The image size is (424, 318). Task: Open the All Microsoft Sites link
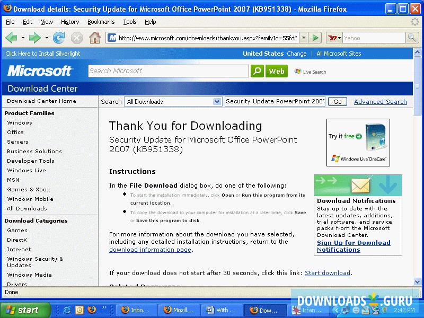coord(339,54)
